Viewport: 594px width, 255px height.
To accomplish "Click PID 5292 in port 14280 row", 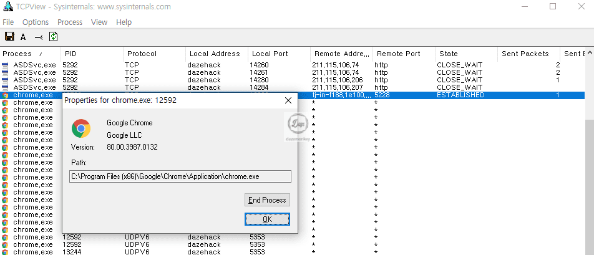I will (x=70, y=80).
